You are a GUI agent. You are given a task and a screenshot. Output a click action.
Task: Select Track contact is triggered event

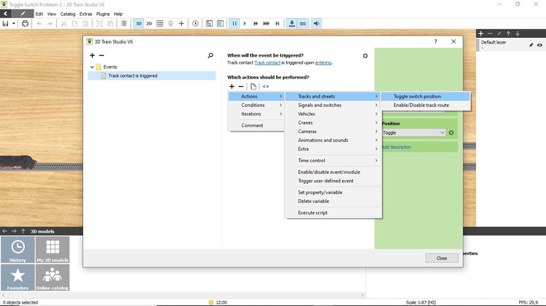pos(132,76)
